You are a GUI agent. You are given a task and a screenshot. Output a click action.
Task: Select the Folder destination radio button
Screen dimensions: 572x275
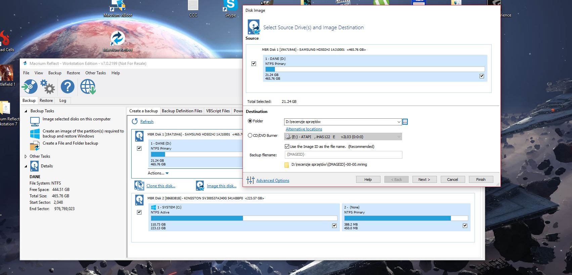[250, 121]
